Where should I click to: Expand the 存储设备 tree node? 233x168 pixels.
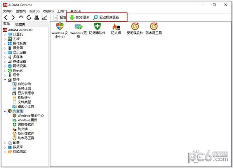(5, 62)
